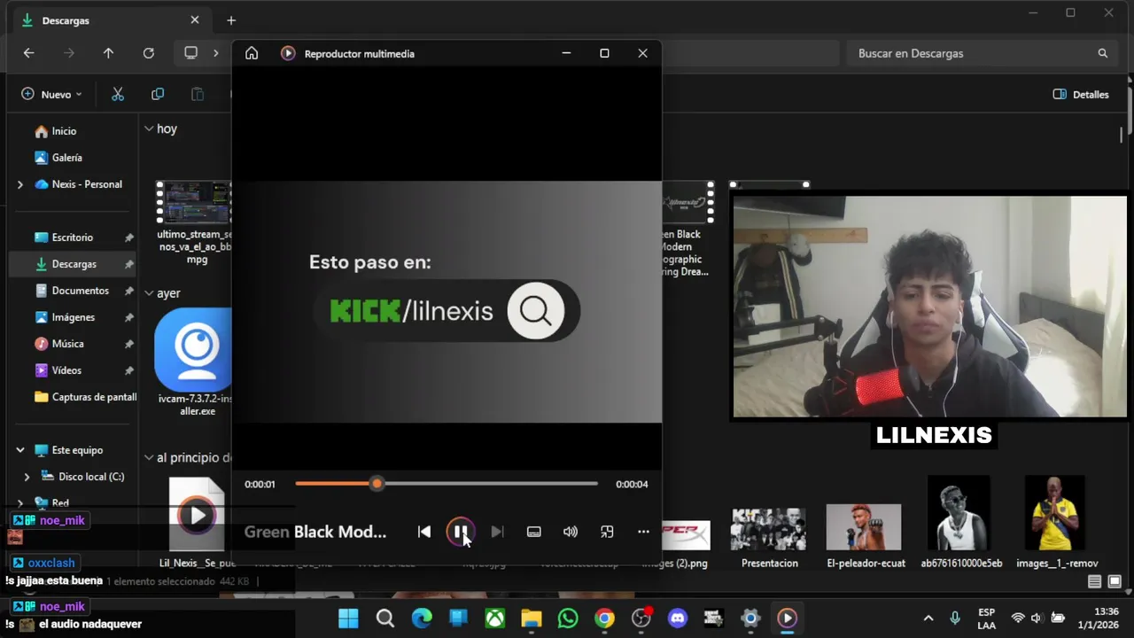Cut selected file with scissors icon
Viewport: 1134px width, 638px height.
[118, 94]
